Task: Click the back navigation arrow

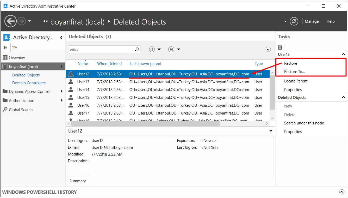Action: [10, 21]
